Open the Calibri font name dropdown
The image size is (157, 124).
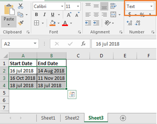pyautogui.click(x=62, y=6)
